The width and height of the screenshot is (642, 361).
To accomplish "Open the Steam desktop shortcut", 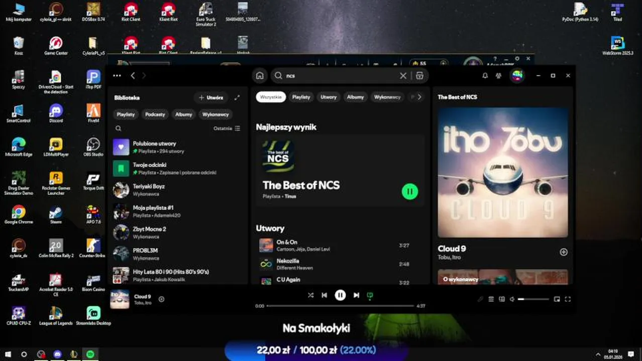I will point(56,215).
